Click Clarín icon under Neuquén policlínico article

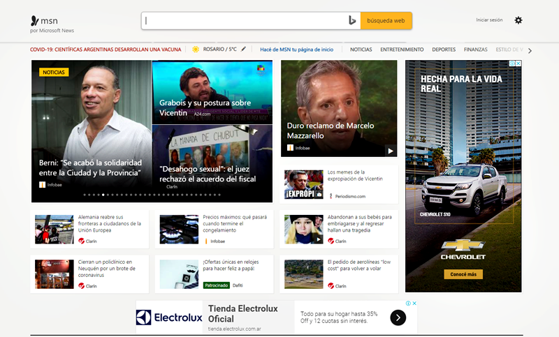81,286
